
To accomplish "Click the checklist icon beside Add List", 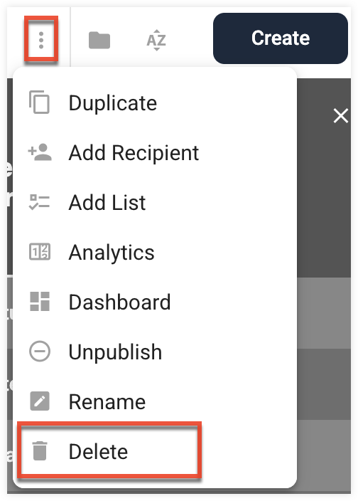I will click(40, 202).
